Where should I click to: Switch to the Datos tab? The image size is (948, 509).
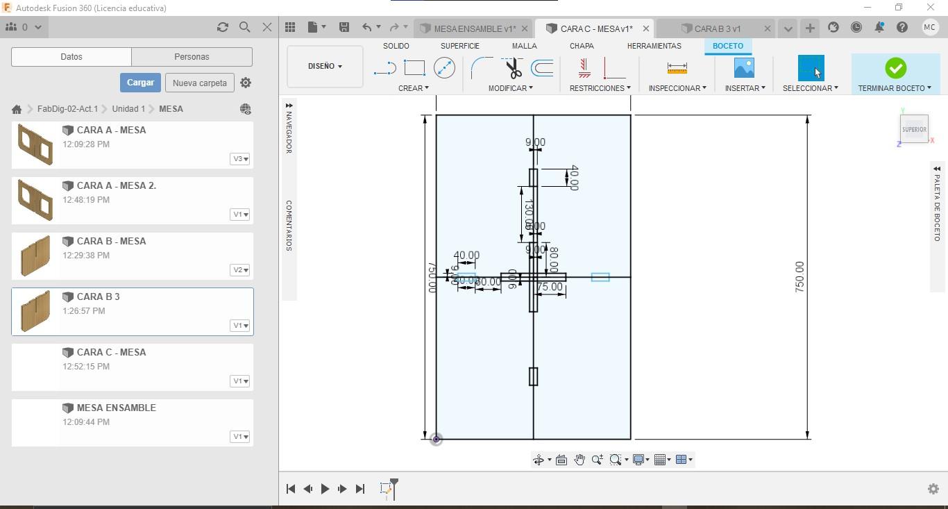pyautogui.click(x=71, y=57)
